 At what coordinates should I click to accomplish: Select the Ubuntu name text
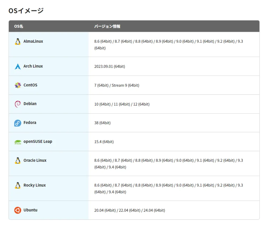pyautogui.click(x=30, y=210)
